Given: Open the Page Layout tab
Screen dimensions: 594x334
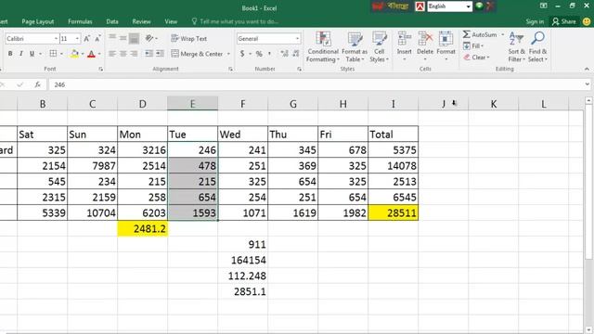Looking at the screenshot, I should pos(37,21).
